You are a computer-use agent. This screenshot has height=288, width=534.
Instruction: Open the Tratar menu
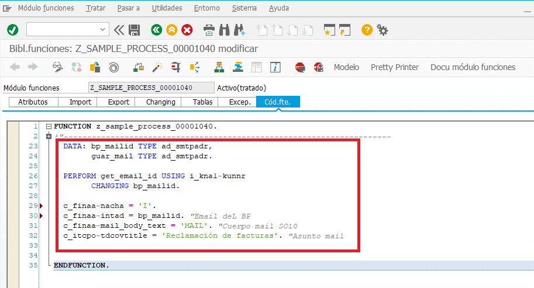[96, 8]
